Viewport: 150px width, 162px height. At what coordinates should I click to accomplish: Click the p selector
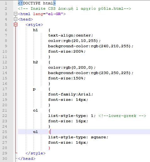[34, 89]
